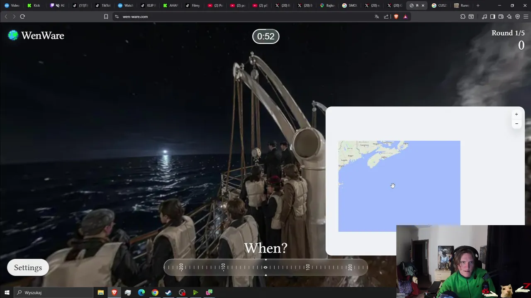This screenshot has width=531, height=298.
Task: Click the Wyszukaj taskbar search box
Action: point(54,293)
